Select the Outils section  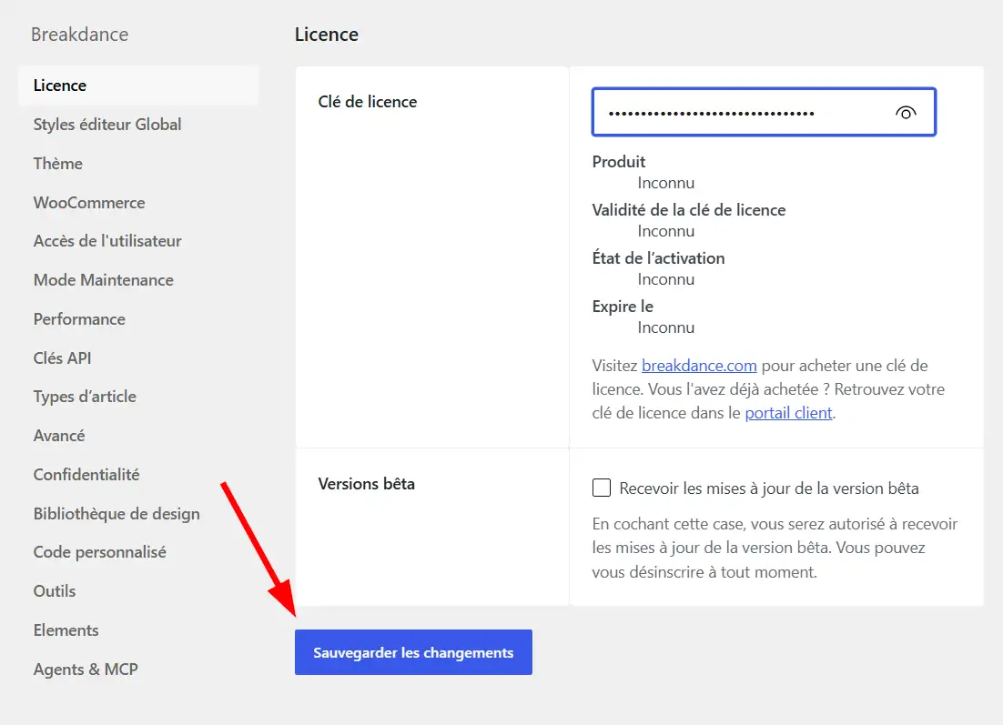tap(55, 590)
